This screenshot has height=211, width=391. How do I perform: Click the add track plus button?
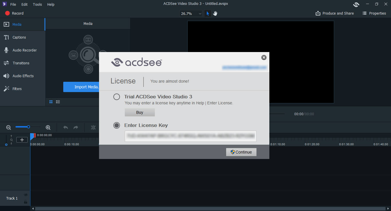pyautogui.click(x=22, y=140)
